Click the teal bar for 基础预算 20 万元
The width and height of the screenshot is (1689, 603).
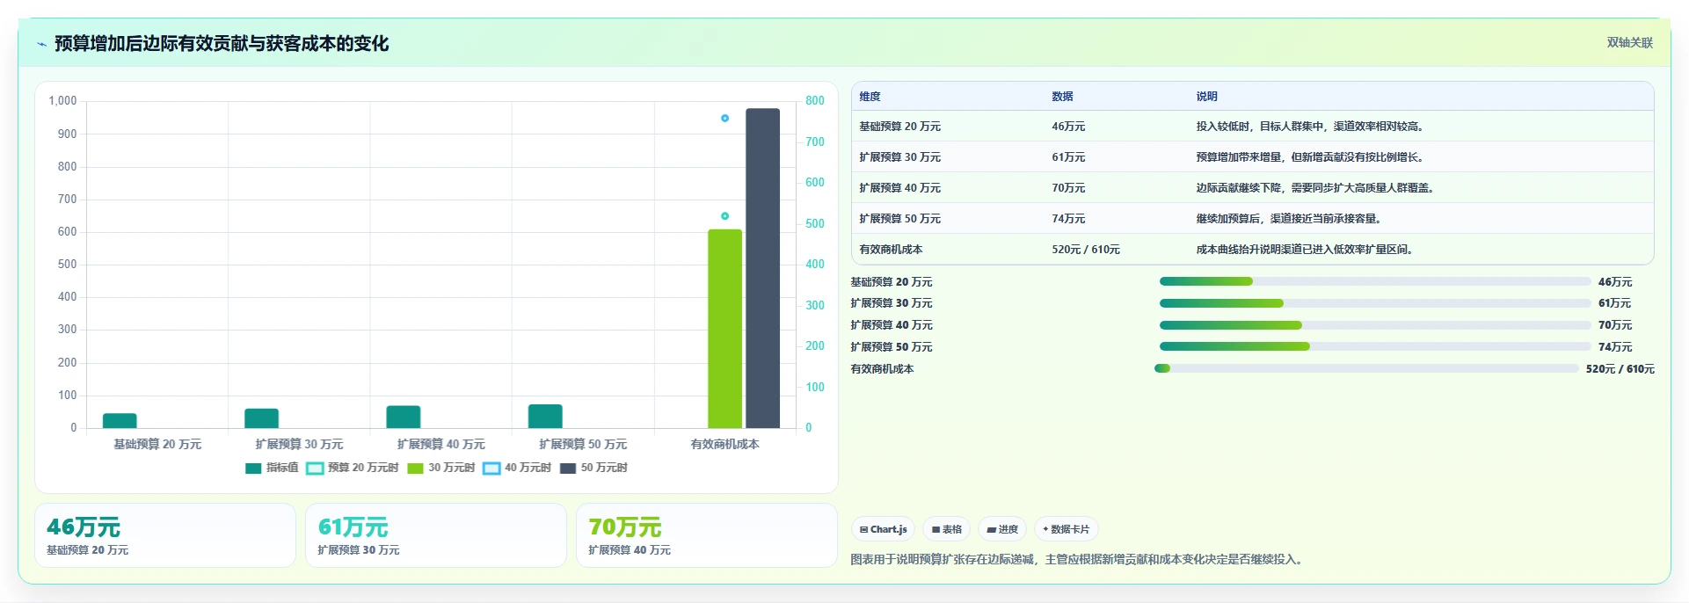coord(120,421)
